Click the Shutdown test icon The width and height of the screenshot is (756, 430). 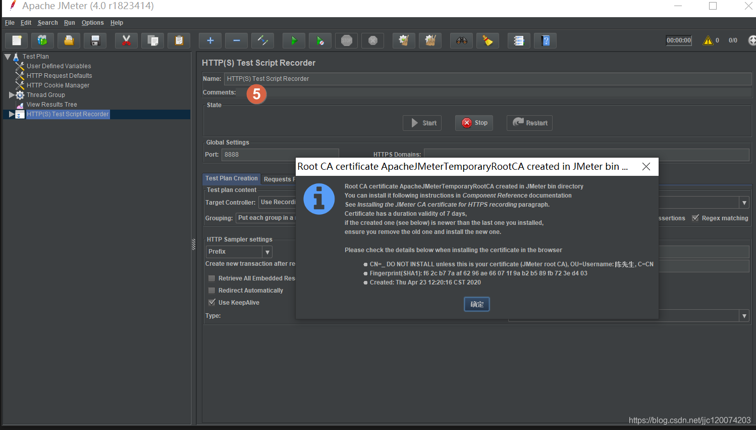pos(372,40)
